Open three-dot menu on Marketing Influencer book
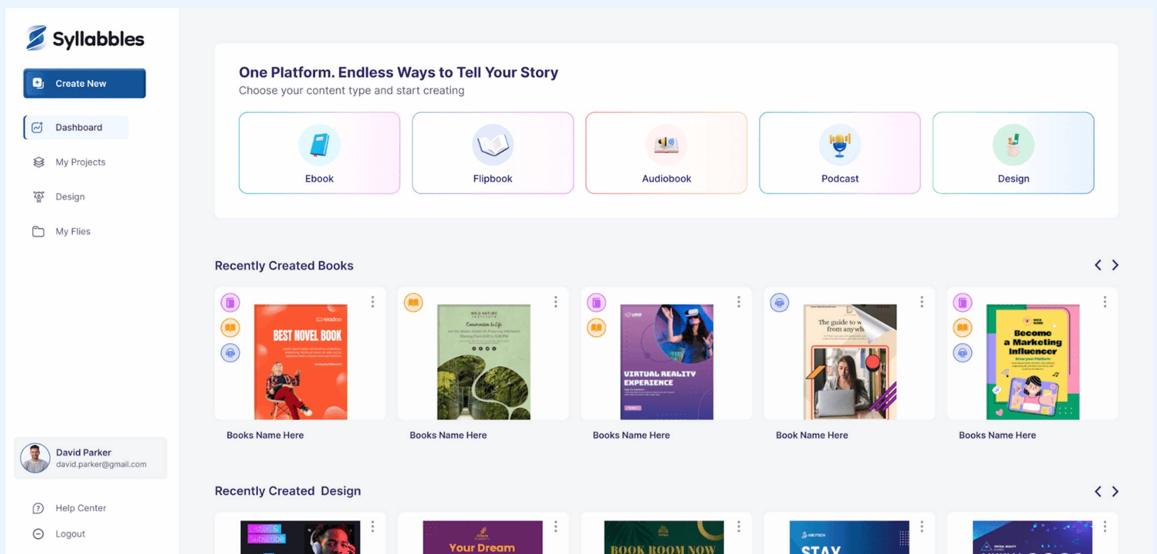Image resolution: width=1157 pixels, height=554 pixels. click(1105, 302)
